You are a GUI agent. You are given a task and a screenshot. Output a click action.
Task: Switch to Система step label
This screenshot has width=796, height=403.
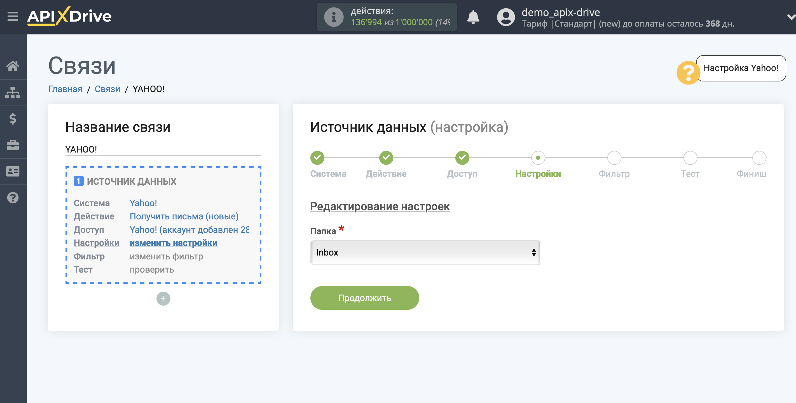[x=328, y=174]
